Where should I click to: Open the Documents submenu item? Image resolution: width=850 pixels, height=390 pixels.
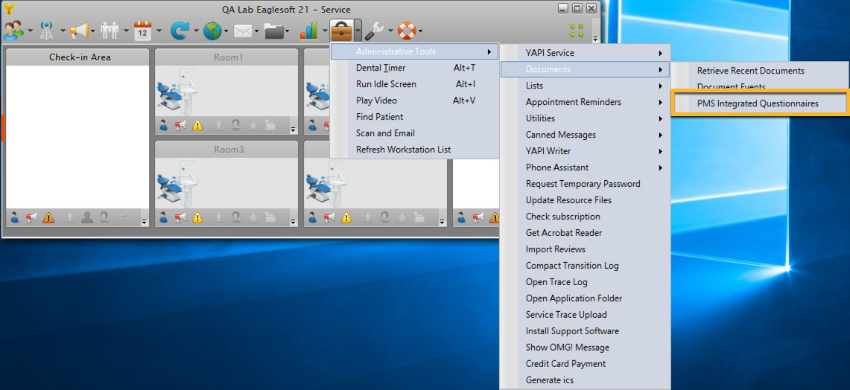[585, 69]
